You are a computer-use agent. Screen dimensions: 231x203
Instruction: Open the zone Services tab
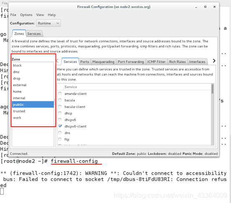(x=70, y=62)
